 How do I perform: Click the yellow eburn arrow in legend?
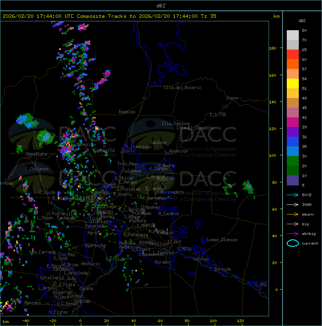[x=293, y=214]
